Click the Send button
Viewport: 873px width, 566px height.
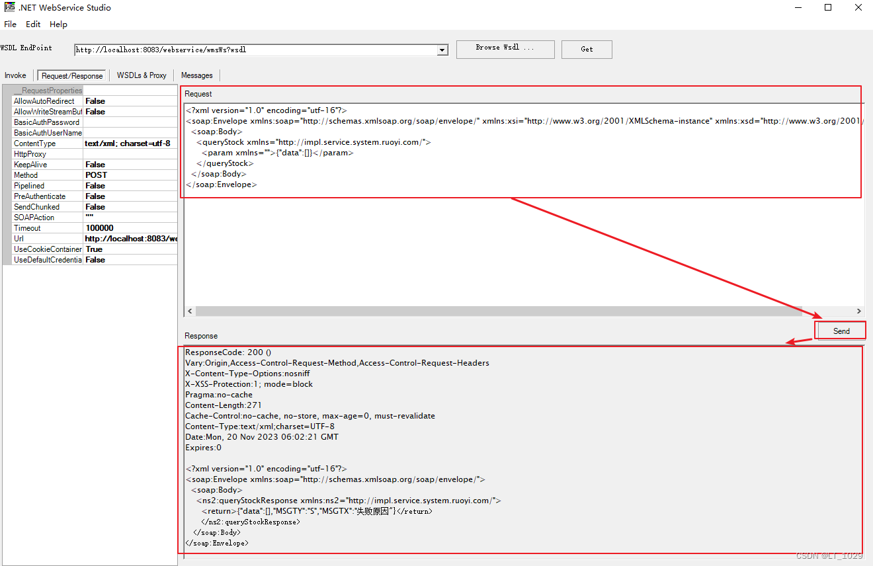tap(841, 331)
